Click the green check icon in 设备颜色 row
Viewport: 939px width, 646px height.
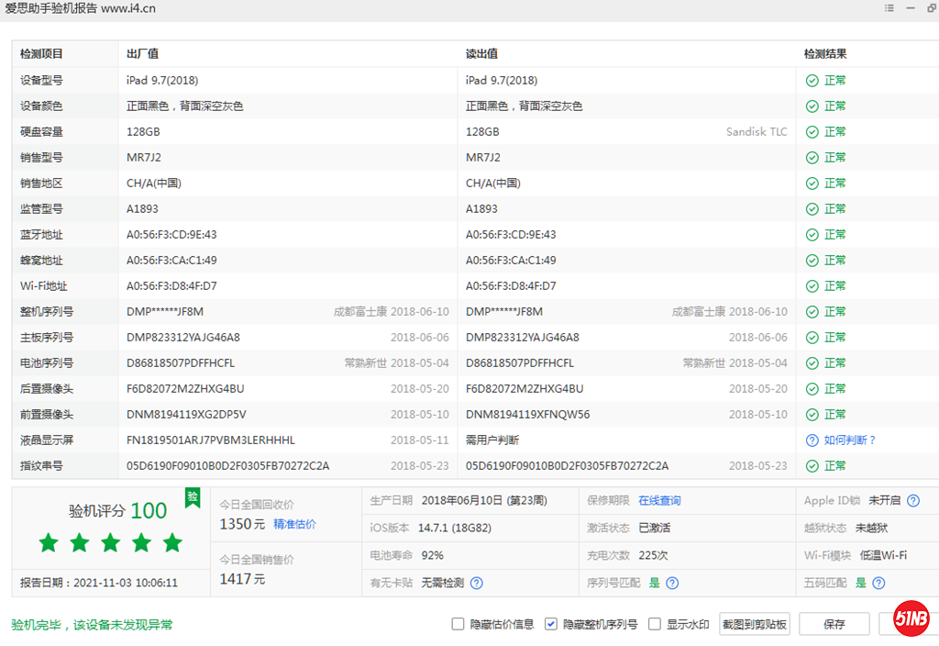click(812, 106)
